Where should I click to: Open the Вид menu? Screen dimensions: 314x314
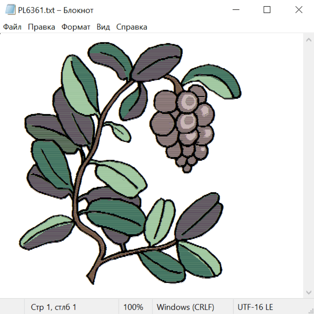coord(103,27)
